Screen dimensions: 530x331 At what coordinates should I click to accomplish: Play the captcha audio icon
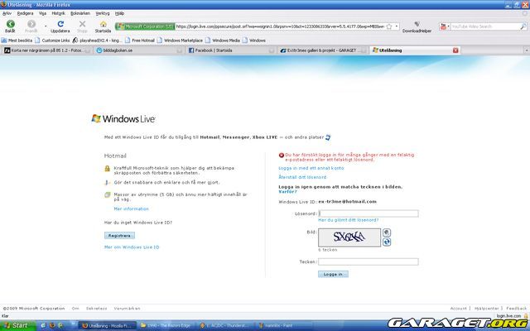coord(386,233)
